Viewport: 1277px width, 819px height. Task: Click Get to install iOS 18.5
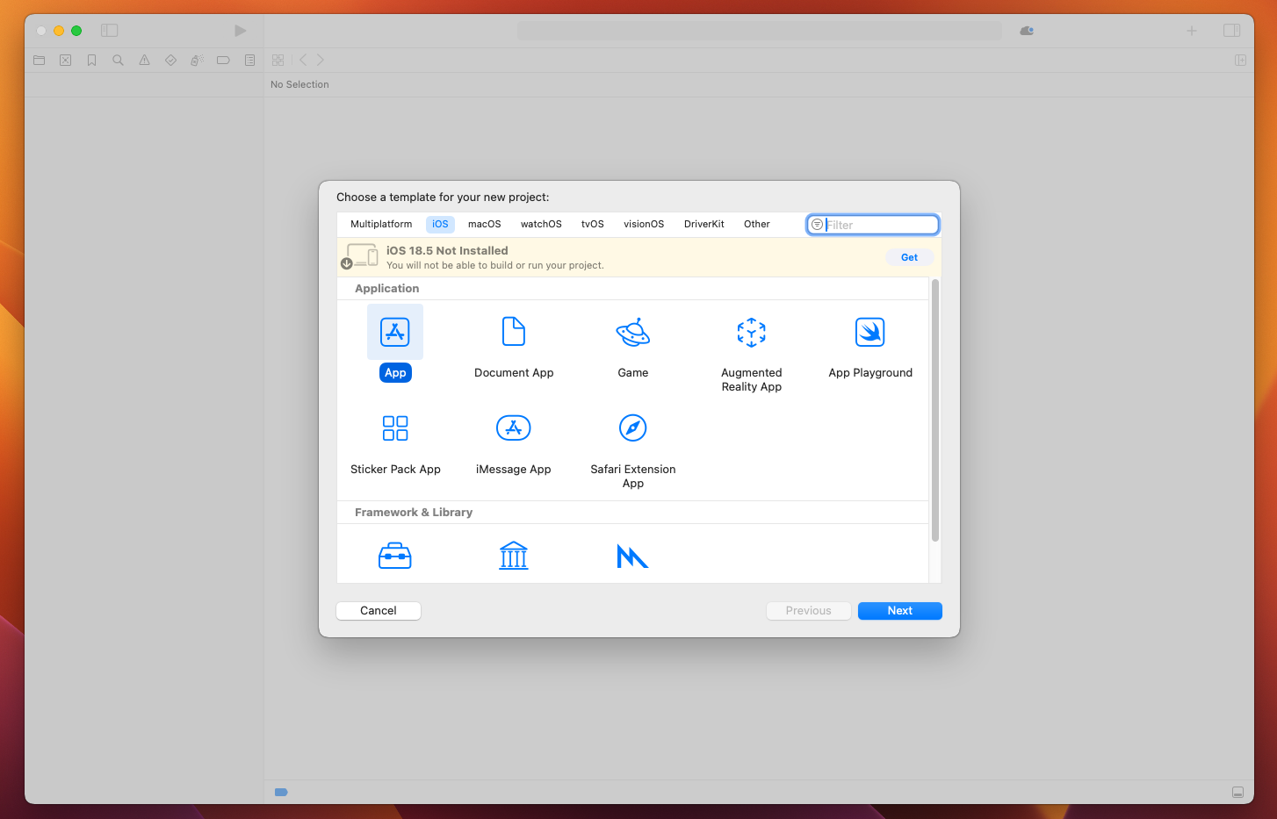coord(910,257)
